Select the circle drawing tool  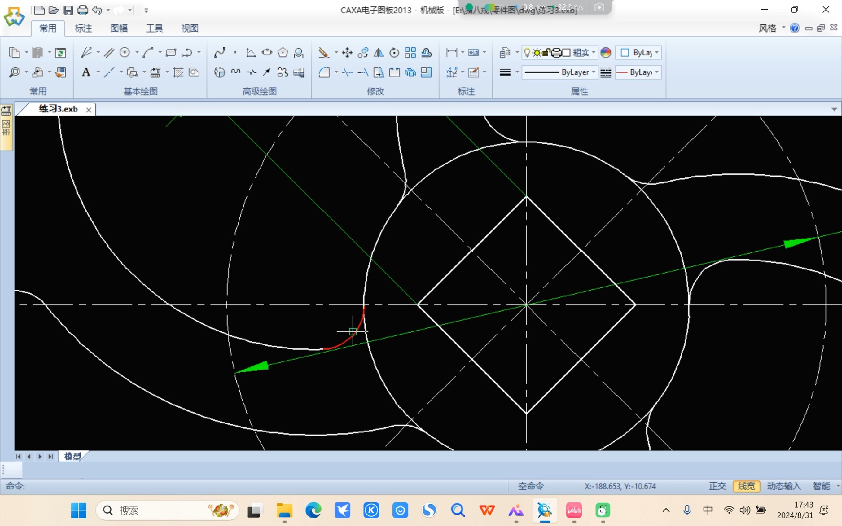(125, 52)
